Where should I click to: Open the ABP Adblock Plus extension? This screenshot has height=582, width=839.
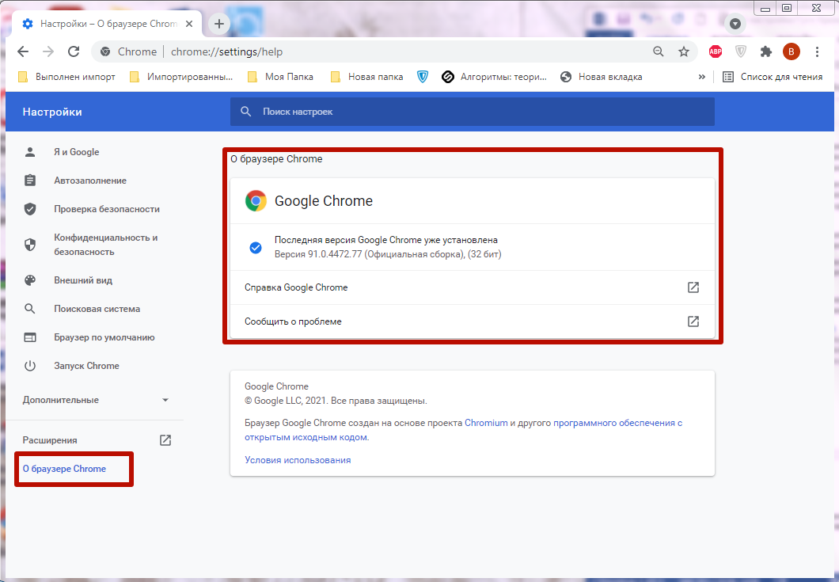(x=716, y=51)
